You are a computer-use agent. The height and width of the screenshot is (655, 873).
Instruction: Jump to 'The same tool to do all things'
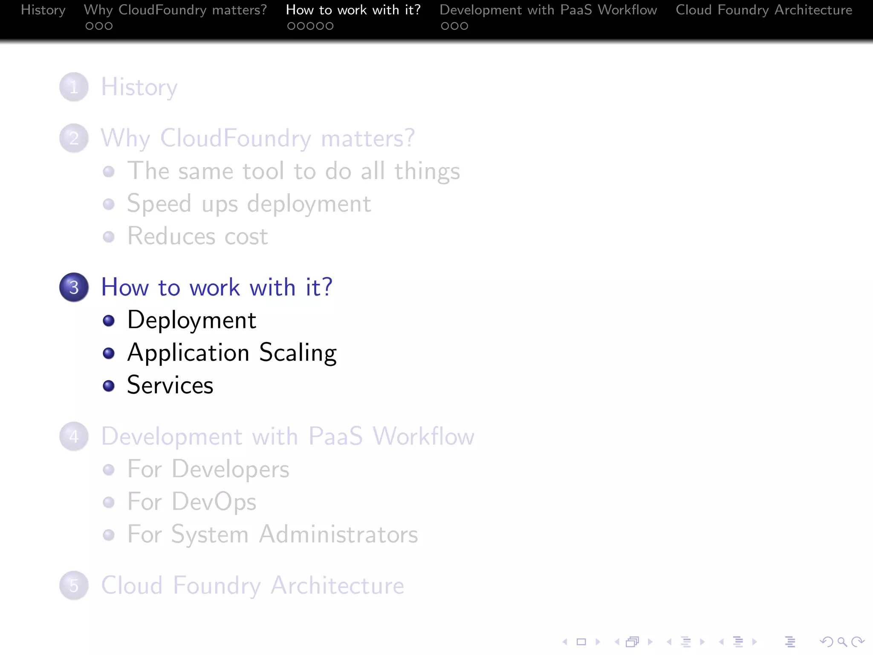click(x=294, y=171)
